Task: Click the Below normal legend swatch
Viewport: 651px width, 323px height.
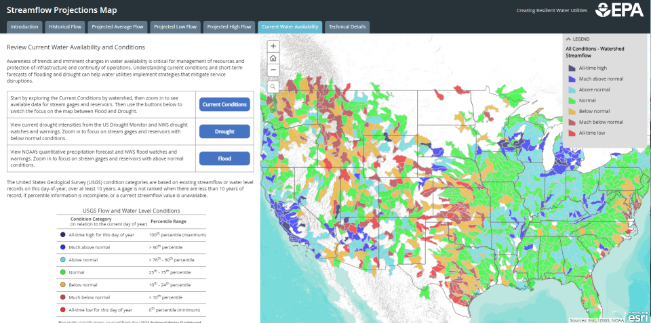Action: pyautogui.click(x=572, y=111)
